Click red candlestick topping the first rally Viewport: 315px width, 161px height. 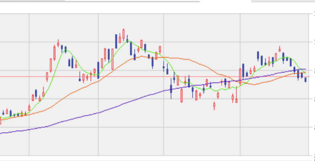click(x=58, y=43)
